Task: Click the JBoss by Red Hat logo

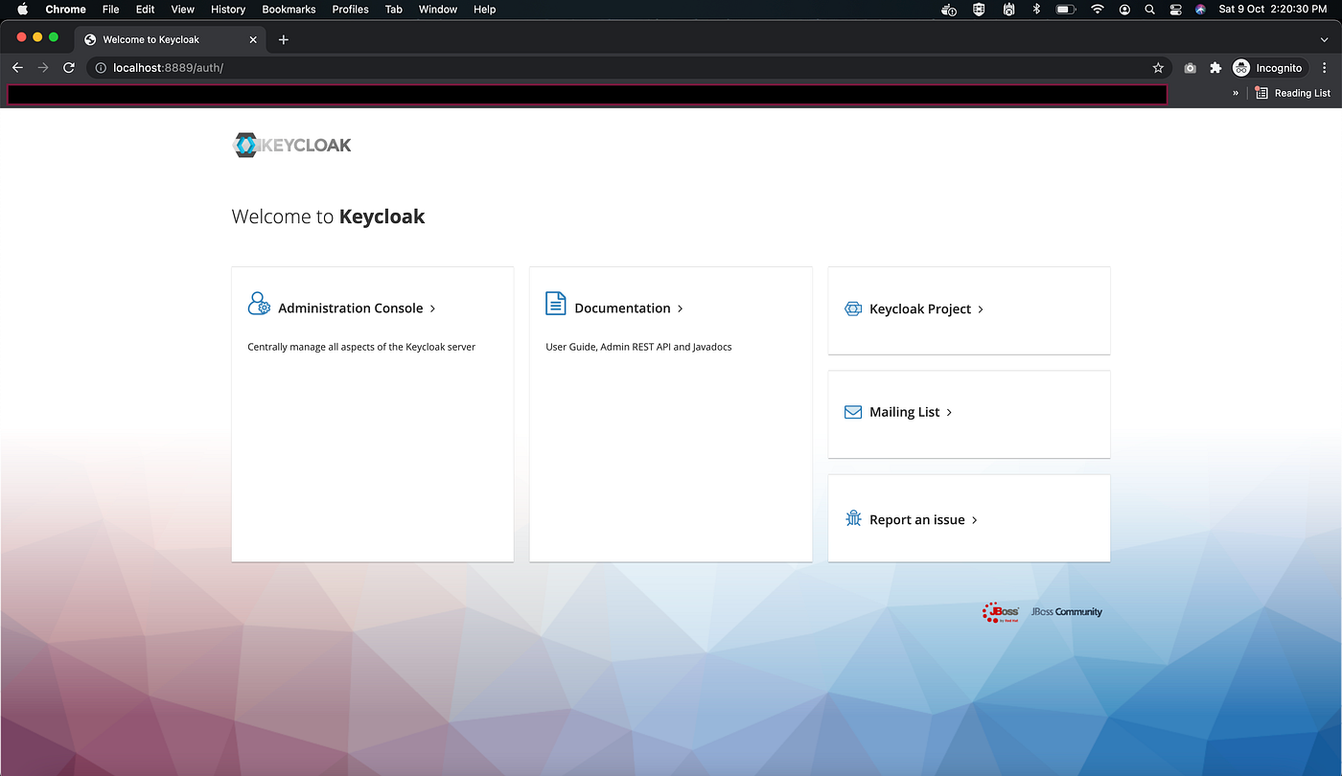Action: (1000, 612)
